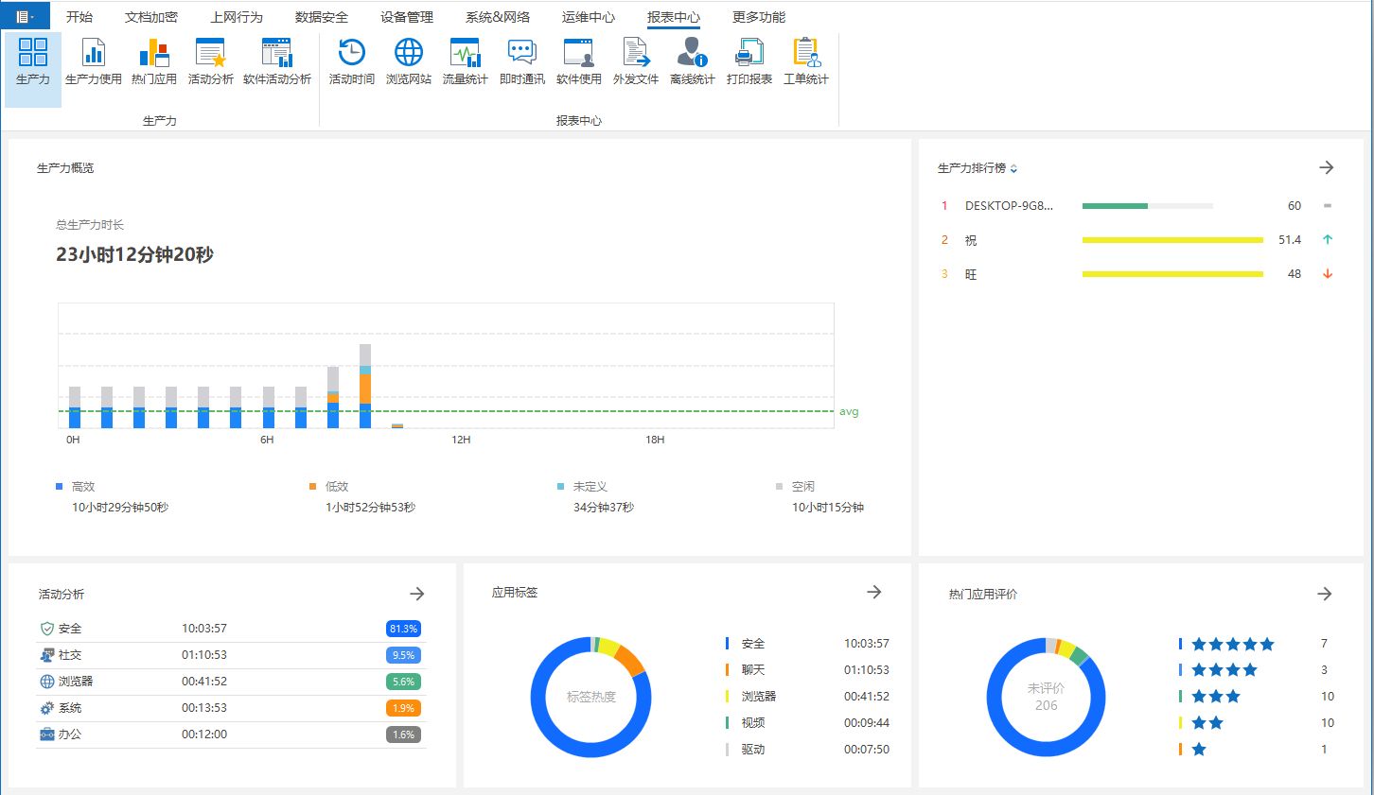The image size is (1374, 795).
Task: Click the 81.3% badge
Action: tap(403, 629)
